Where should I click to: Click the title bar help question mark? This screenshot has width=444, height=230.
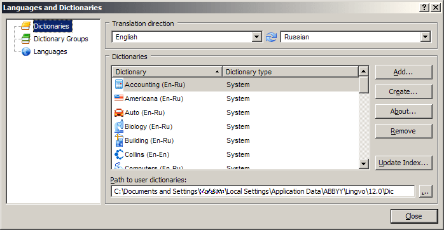tap(424, 8)
